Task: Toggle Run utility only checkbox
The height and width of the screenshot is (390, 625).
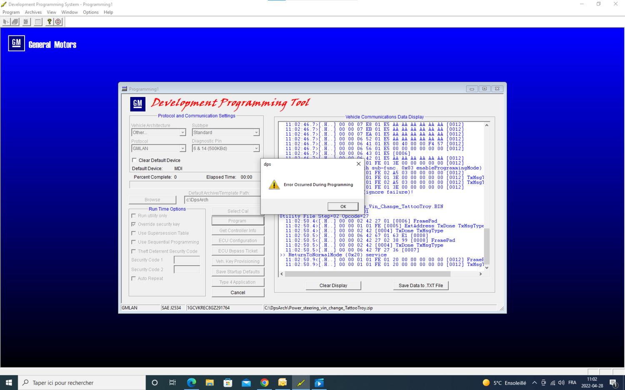Action: coord(134,216)
